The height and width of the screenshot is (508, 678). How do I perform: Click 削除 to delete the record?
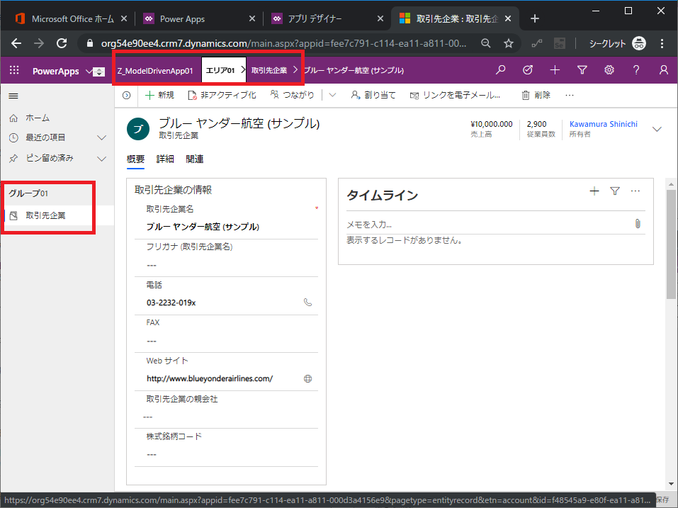click(x=536, y=95)
